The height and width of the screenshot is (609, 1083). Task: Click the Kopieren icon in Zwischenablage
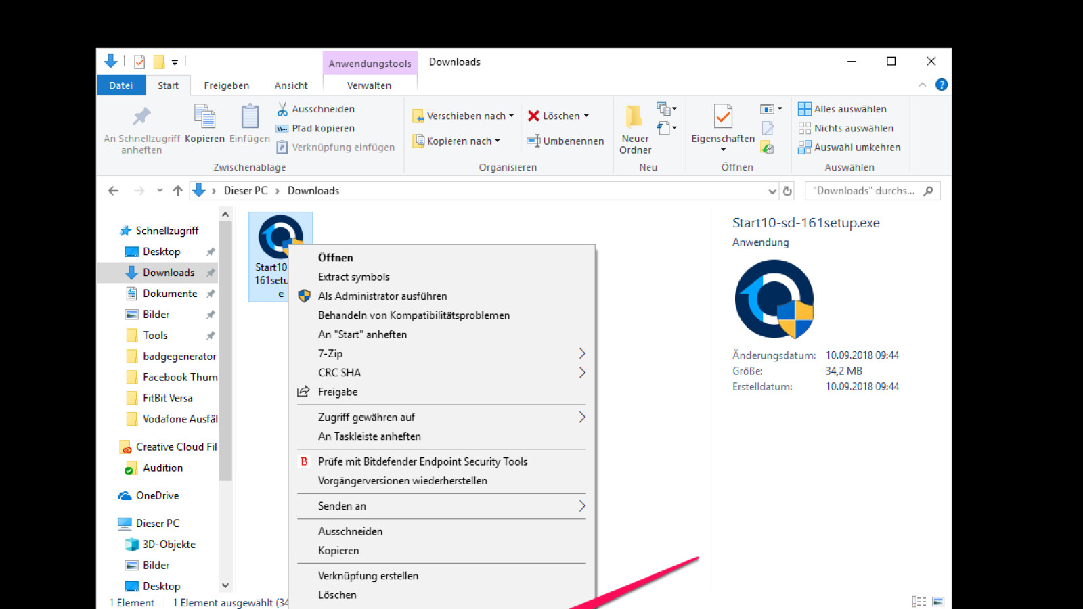[x=204, y=117]
